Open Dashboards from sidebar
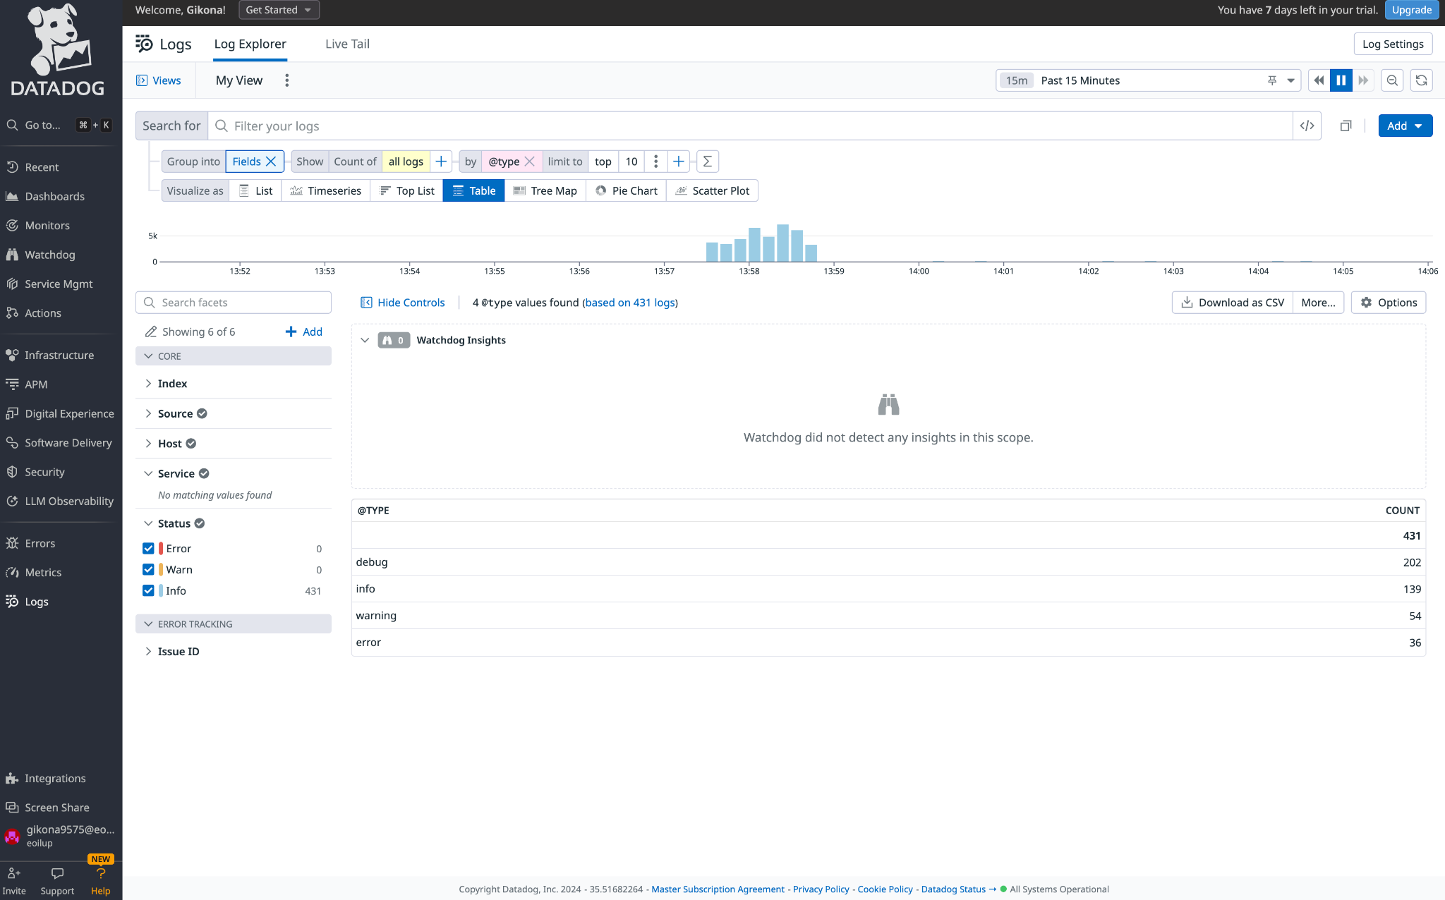Image resolution: width=1445 pixels, height=900 pixels. click(54, 196)
